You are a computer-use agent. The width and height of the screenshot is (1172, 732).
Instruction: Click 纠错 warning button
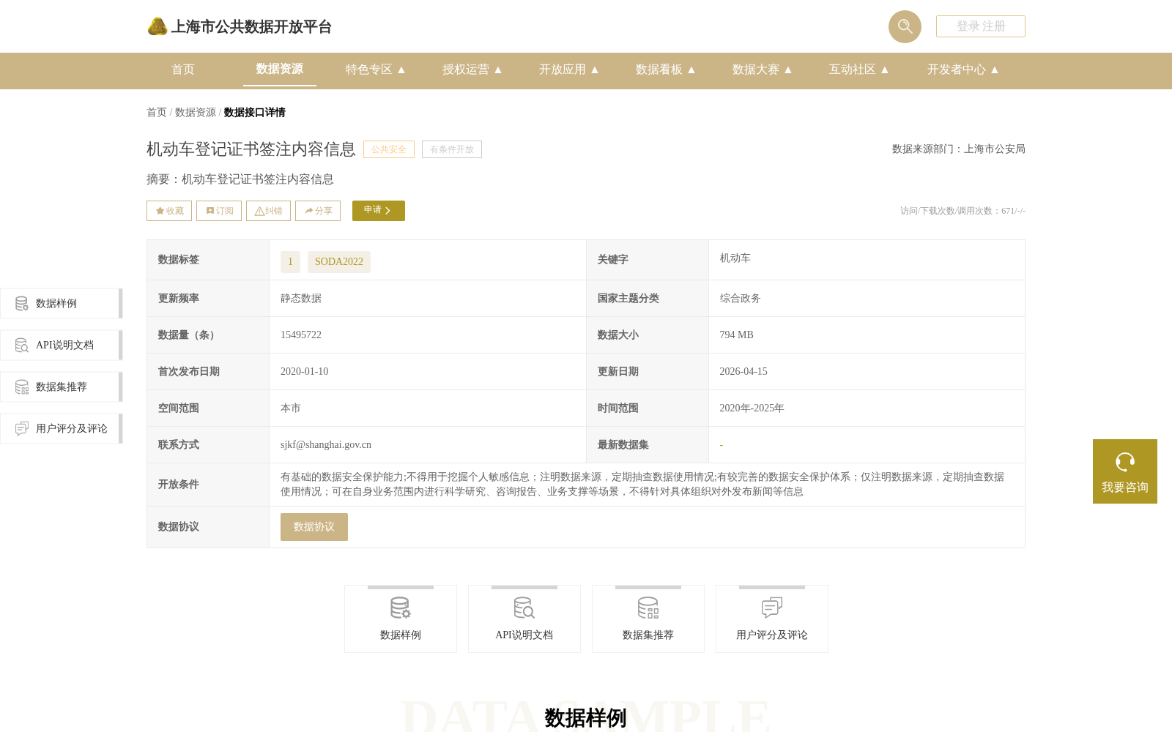pyautogui.click(x=268, y=211)
